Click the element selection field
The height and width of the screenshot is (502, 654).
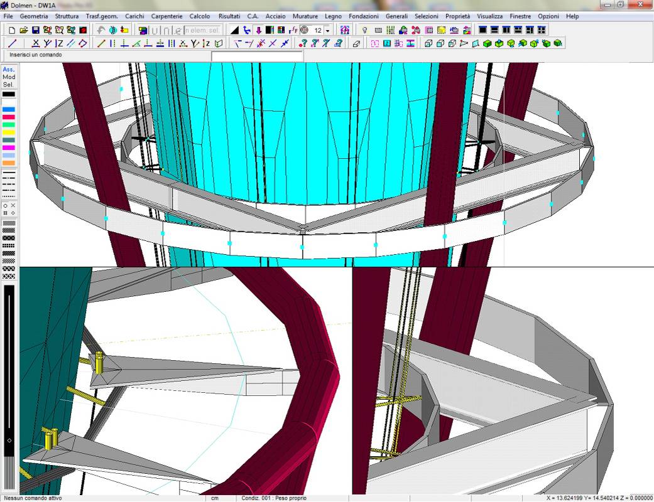pos(202,30)
